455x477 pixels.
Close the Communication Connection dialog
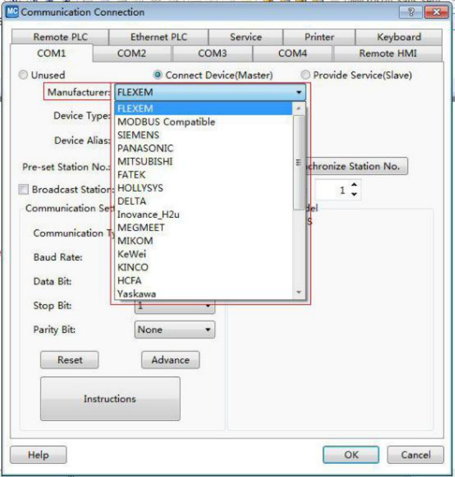(x=436, y=12)
